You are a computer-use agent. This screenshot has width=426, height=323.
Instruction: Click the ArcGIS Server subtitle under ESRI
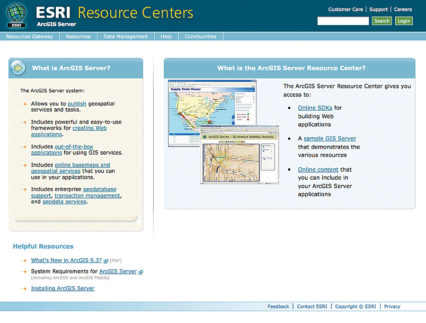click(56, 24)
